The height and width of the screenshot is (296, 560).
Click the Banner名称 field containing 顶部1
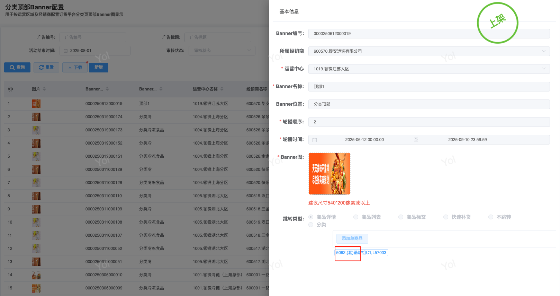tap(429, 87)
